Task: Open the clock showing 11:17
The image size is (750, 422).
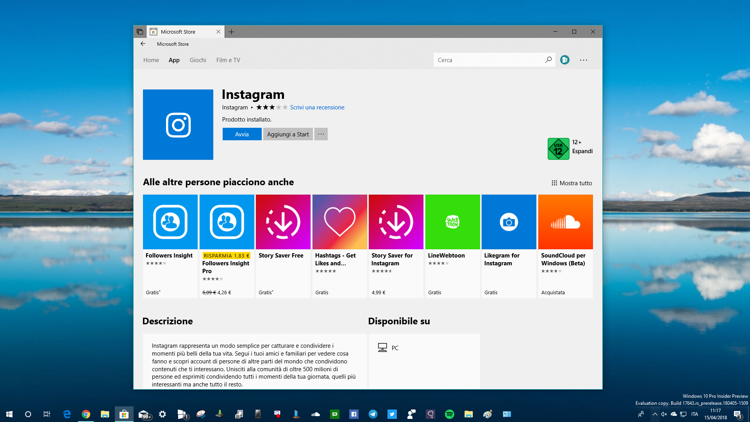Action: (716, 414)
